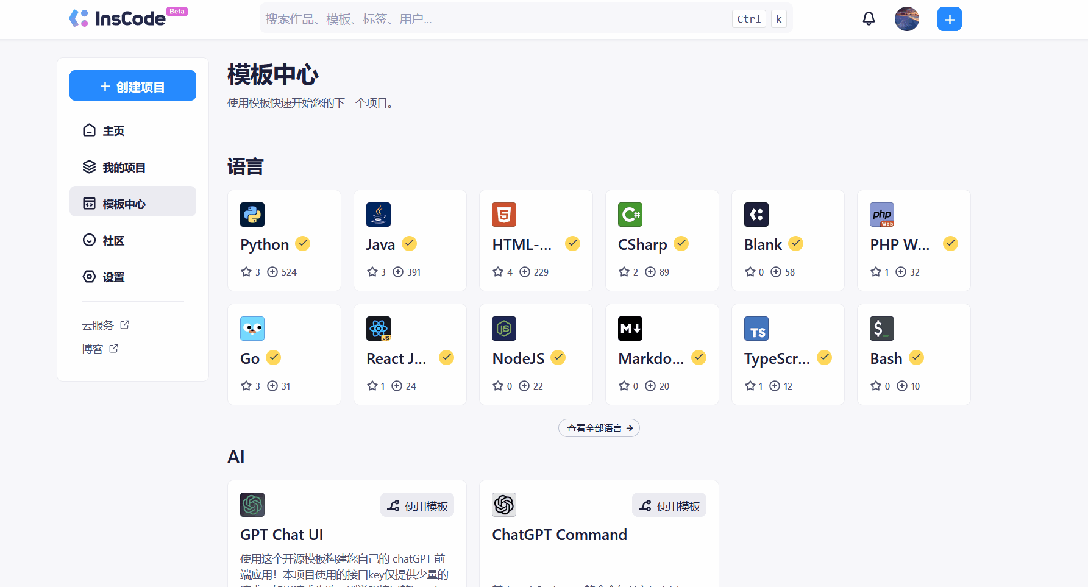Click 查看全部语言 button
Image resolution: width=1088 pixels, height=587 pixels.
599,428
